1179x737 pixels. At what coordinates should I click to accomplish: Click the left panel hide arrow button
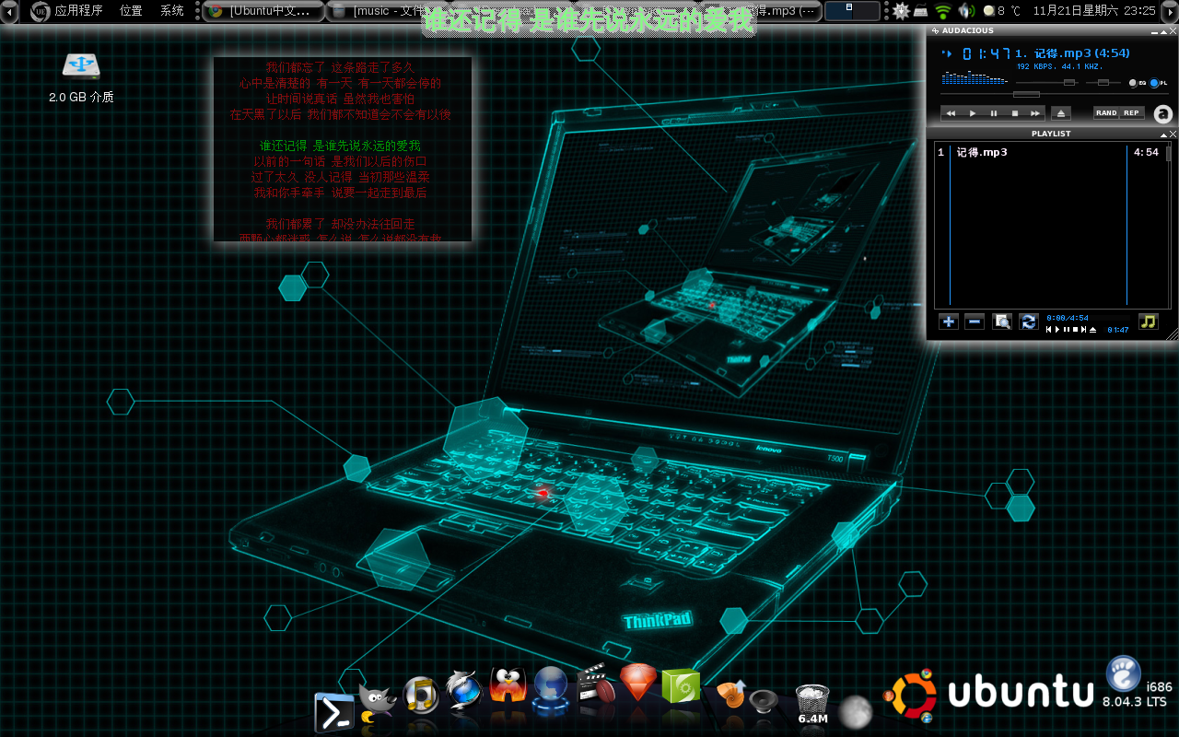[x=9, y=11]
